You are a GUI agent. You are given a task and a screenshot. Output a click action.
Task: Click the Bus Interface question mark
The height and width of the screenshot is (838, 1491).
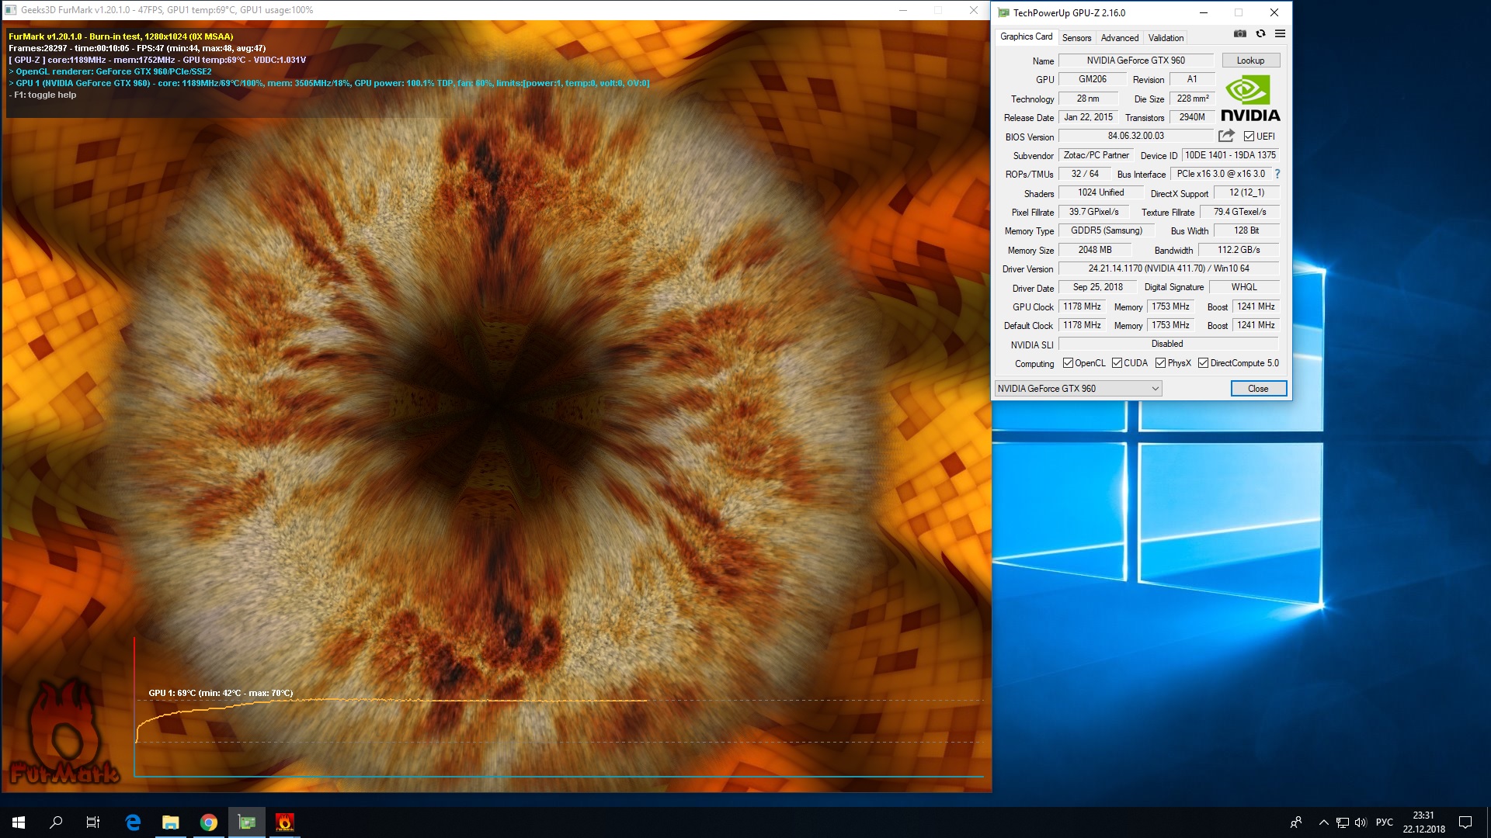point(1277,174)
